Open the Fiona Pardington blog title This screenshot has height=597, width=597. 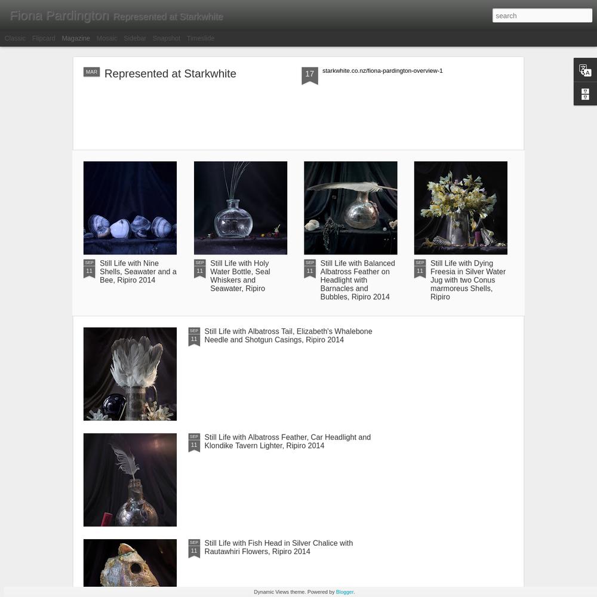[59, 16]
